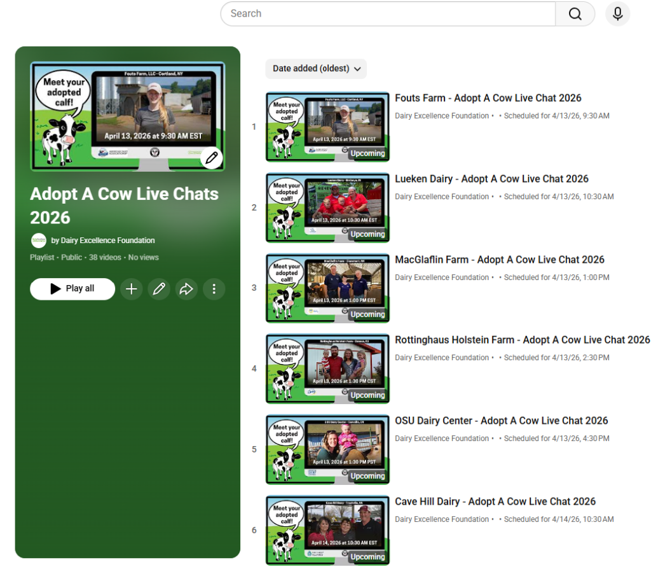Click the MacGlaflin Farm video thumbnail
The image size is (651, 567).
click(327, 288)
